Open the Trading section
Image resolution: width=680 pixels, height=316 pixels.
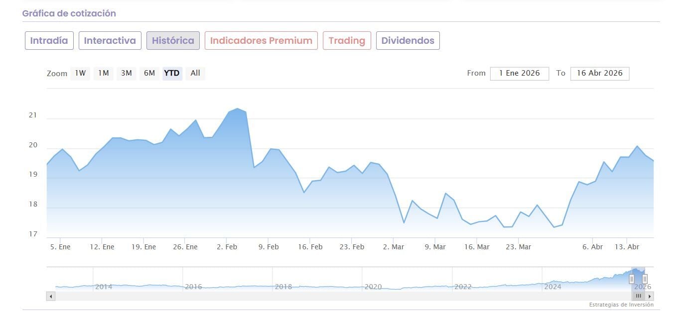point(347,41)
